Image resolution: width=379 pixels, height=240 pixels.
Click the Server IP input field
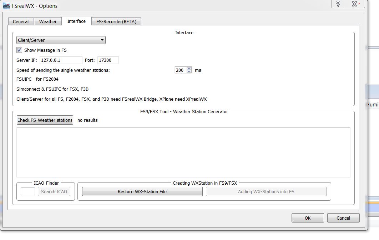61,60
